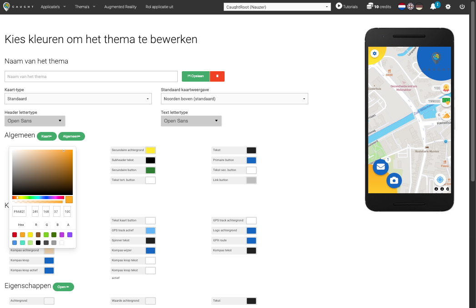Click the red delete theme trash button
476x308 pixels.
[x=217, y=76]
